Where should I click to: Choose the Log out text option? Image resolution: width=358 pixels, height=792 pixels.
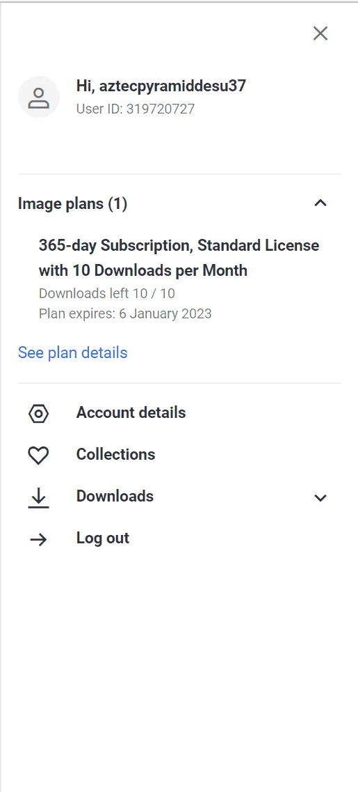pyautogui.click(x=103, y=538)
